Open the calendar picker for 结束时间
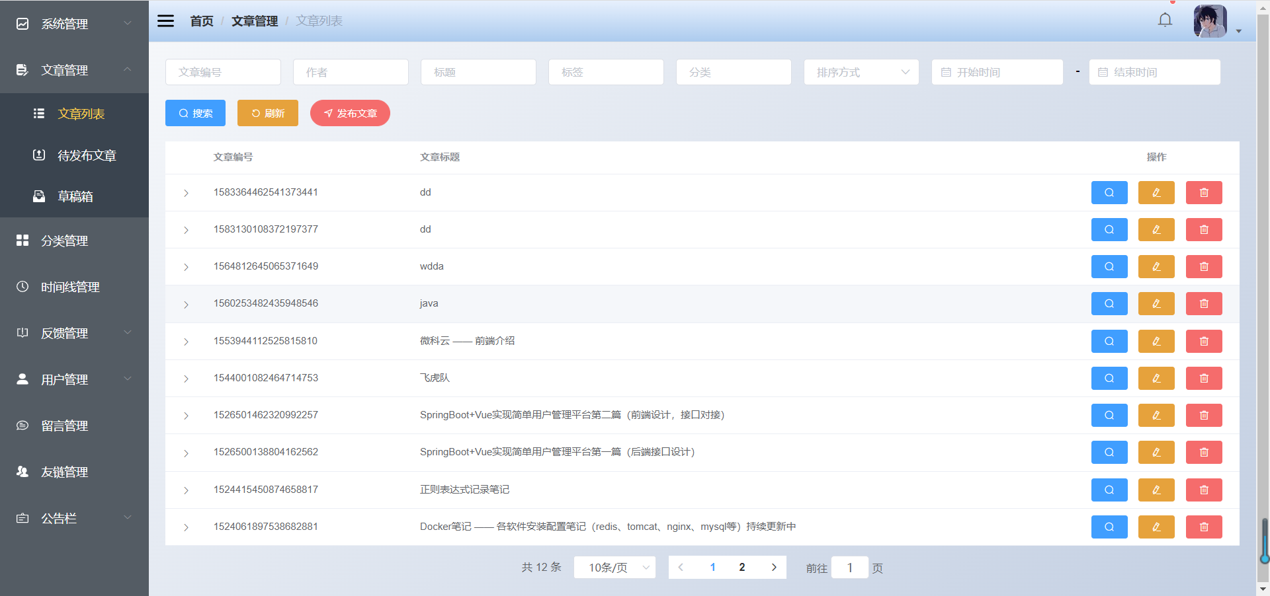Viewport: 1270px width, 596px height. click(1102, 72)
